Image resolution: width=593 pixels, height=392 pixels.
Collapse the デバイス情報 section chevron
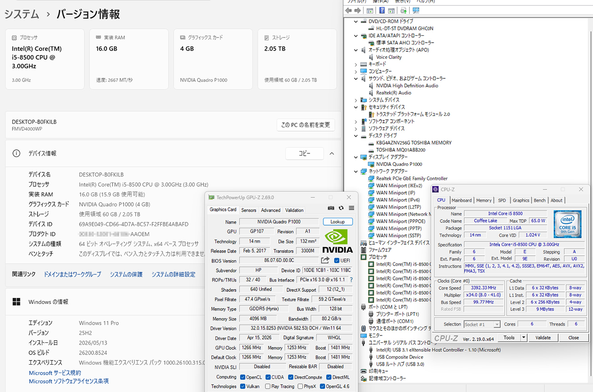click(x=332, y=153)
